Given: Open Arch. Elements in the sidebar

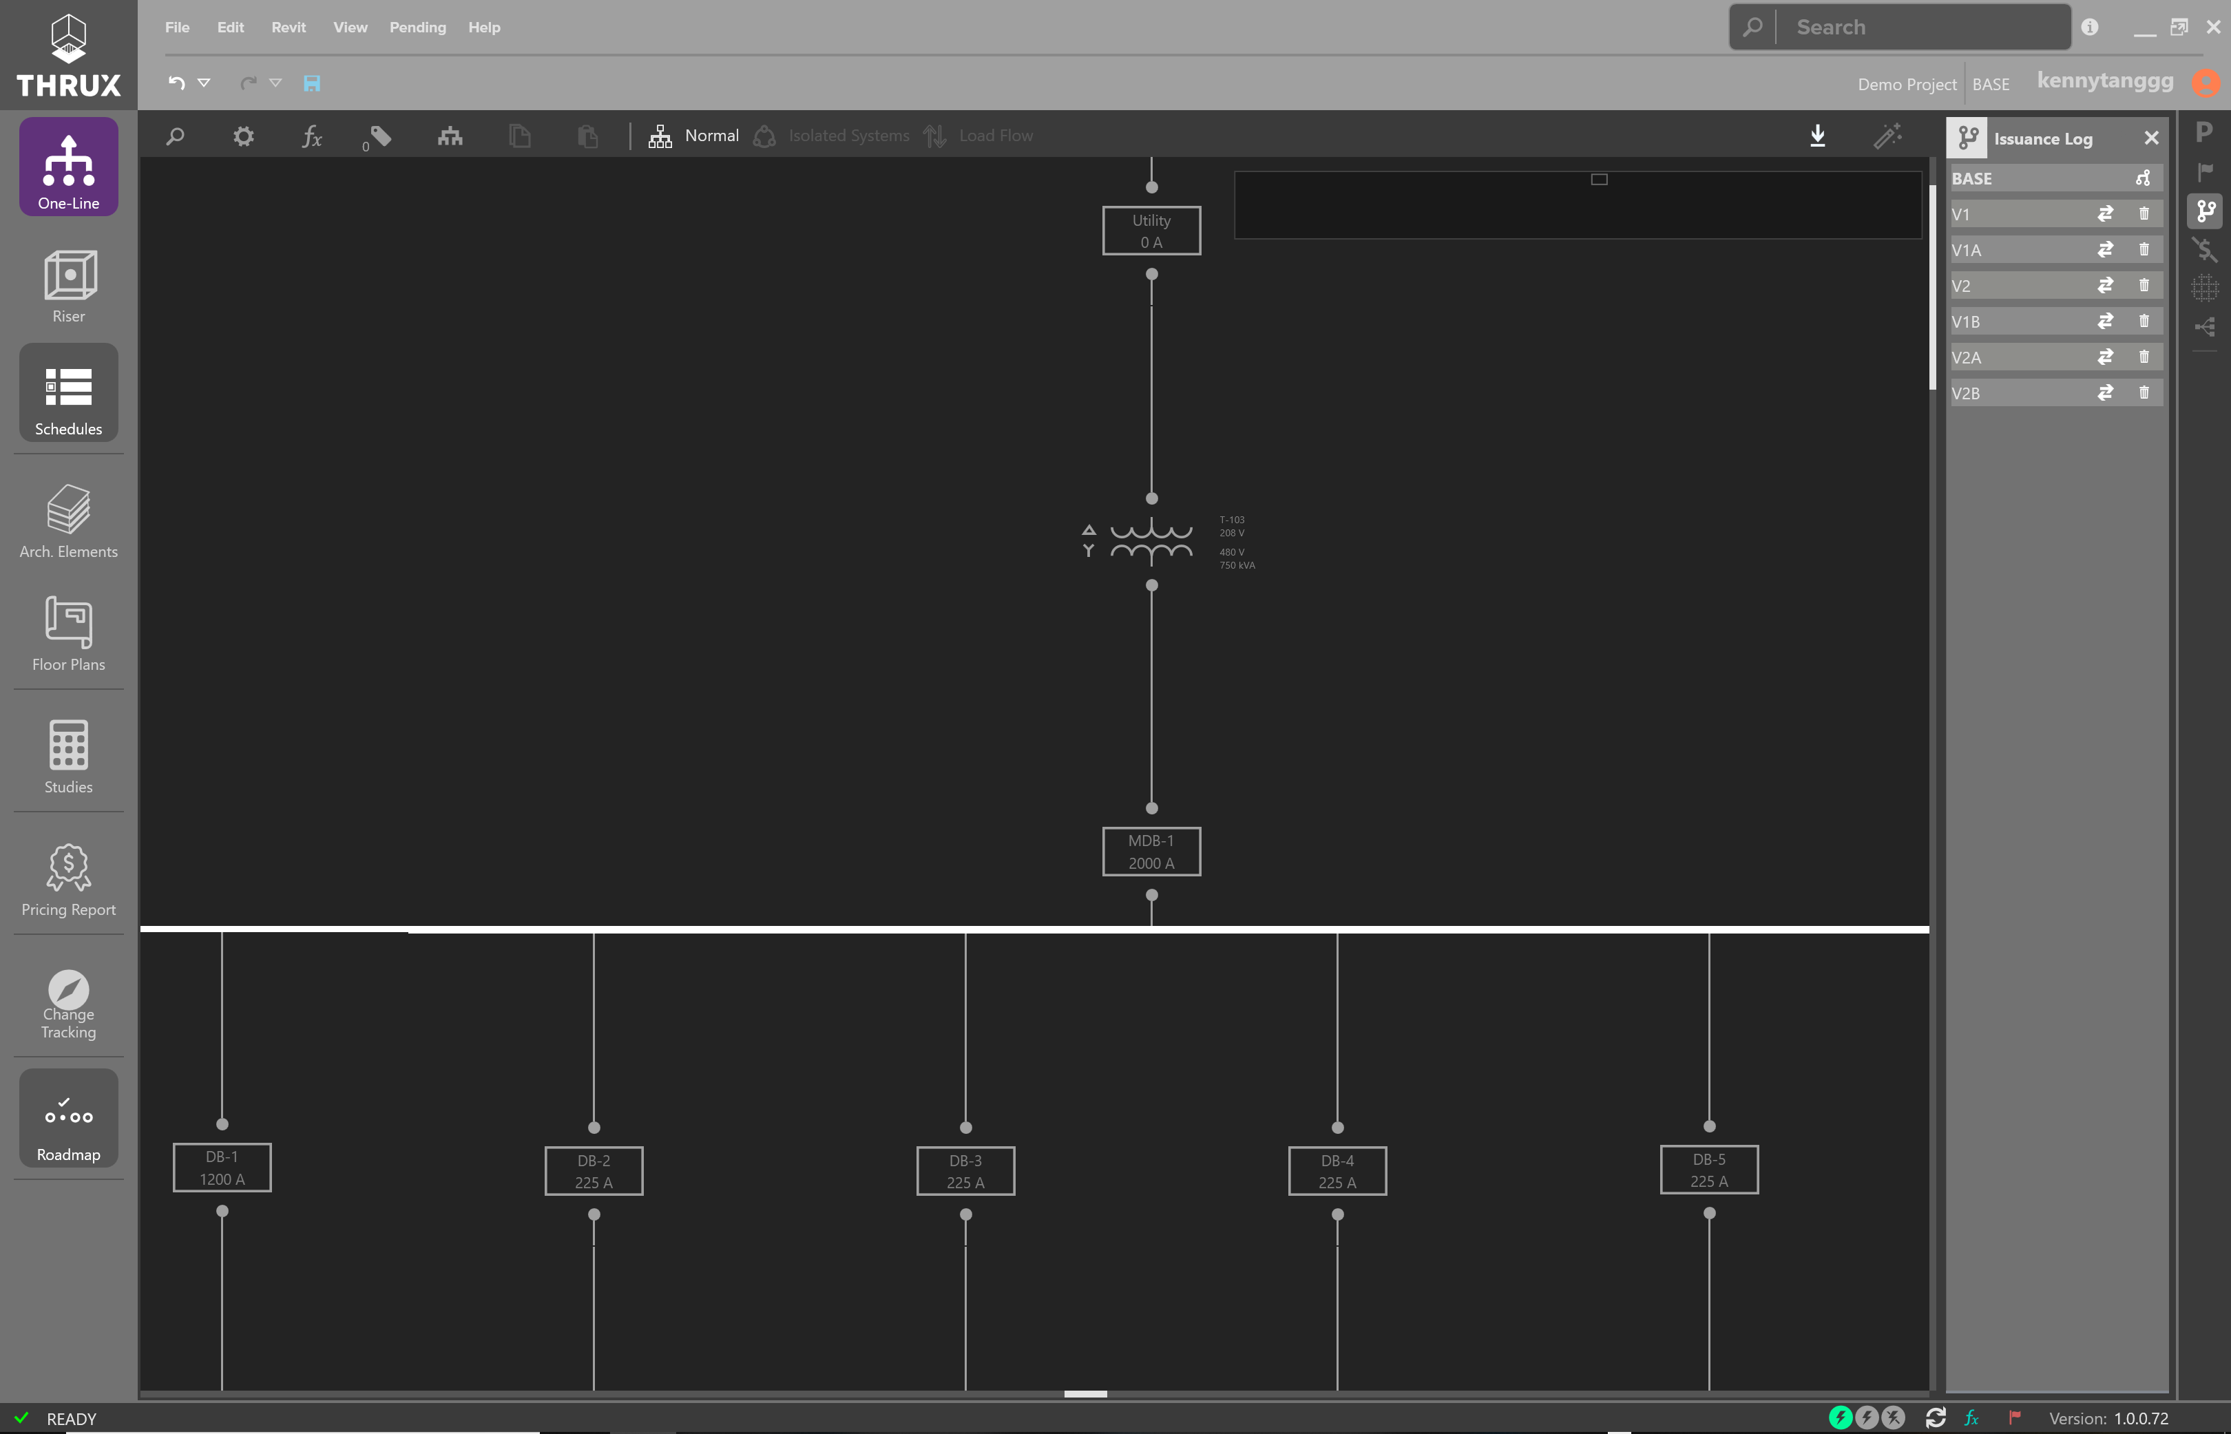Looking at the screenshot, I should (68, 520).
